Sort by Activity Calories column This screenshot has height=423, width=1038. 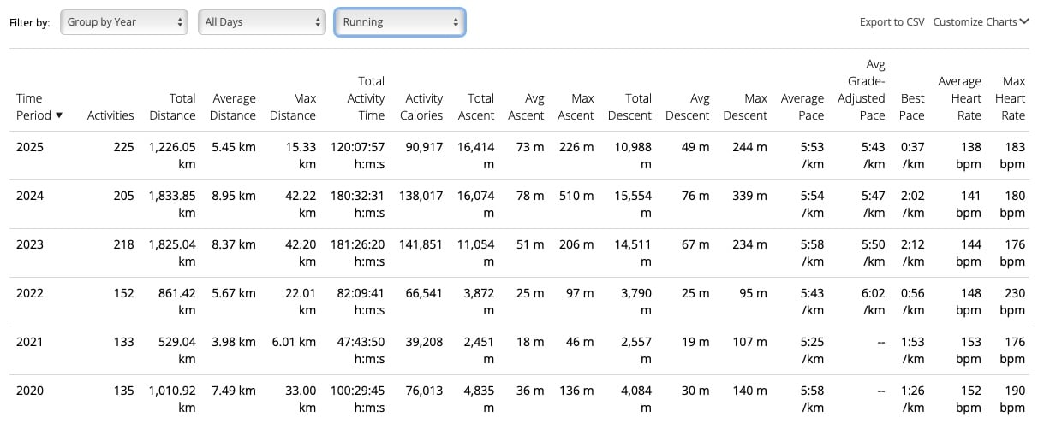423,107
